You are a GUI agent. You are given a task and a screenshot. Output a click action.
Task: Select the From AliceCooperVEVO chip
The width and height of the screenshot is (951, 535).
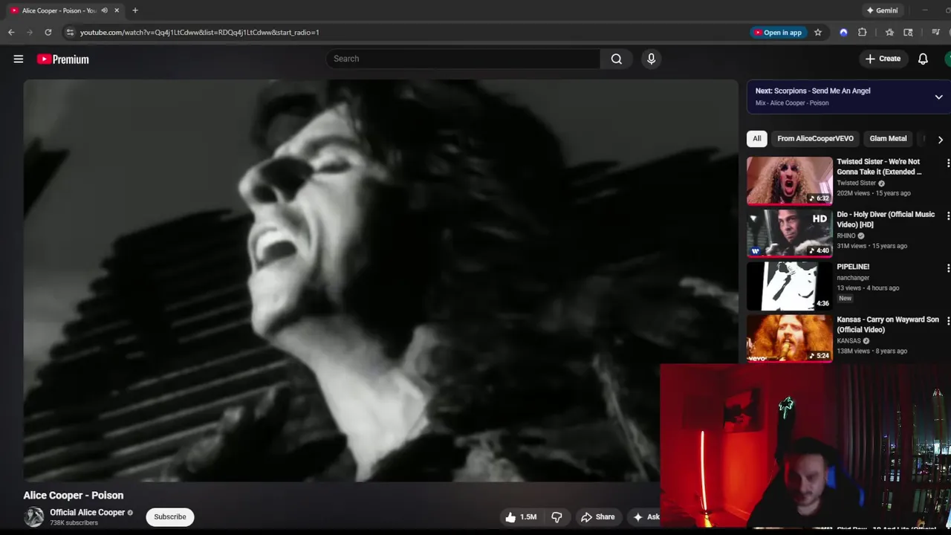[815, 139]
